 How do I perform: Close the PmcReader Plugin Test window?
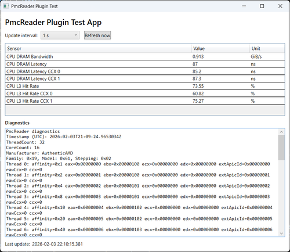click(x=280, y=6)
